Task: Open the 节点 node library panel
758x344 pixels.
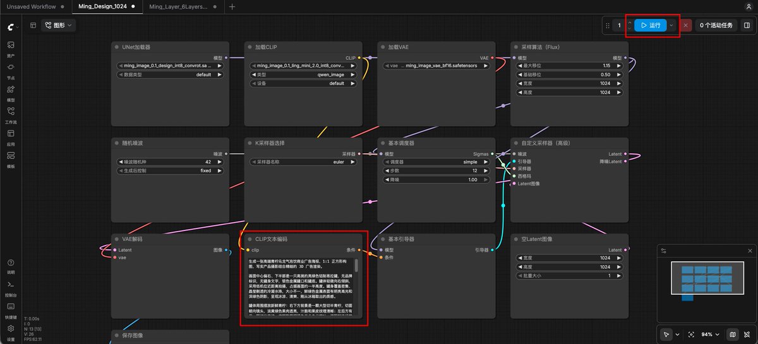Action: (11, 71)
